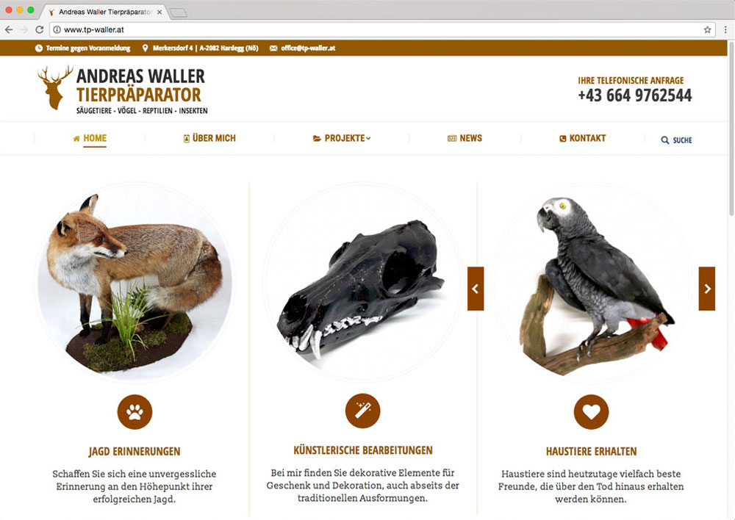Open the browser three-dot menu

(725, 30)
